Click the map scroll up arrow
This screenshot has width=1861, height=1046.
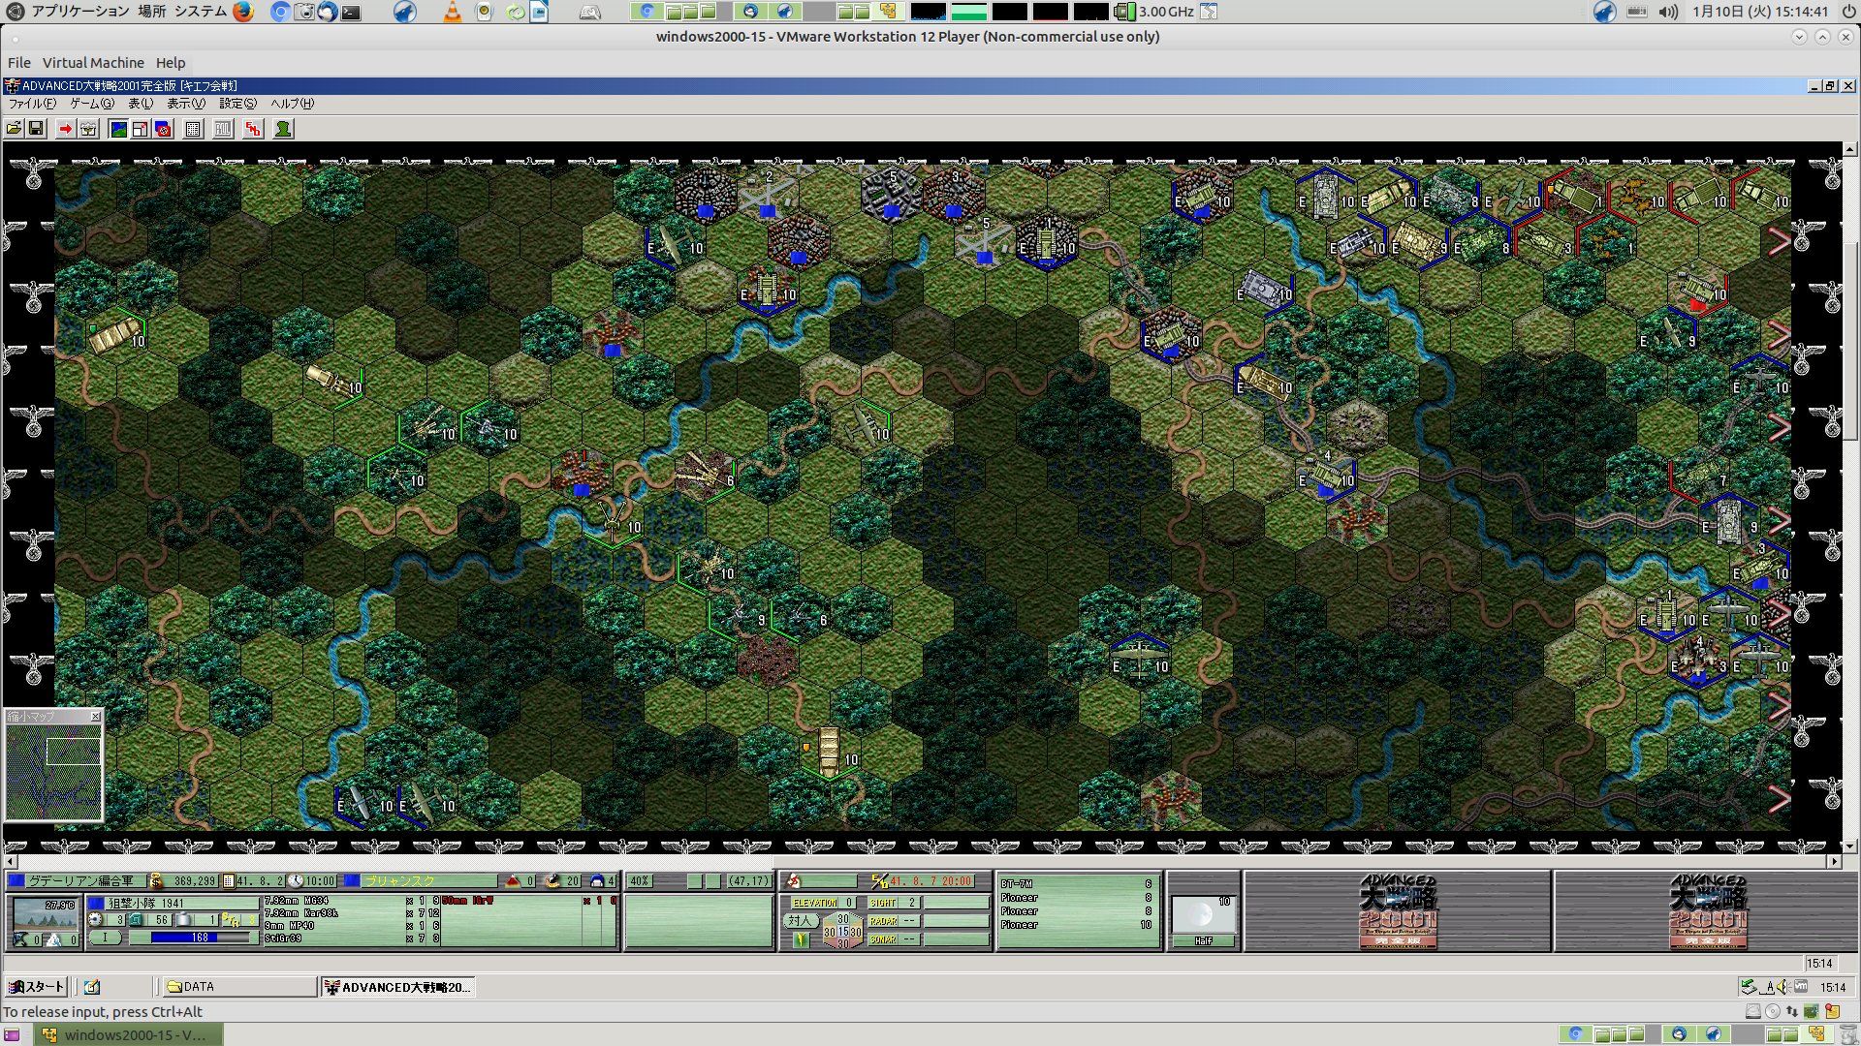pyautogui.click(x=1850, y=149)
